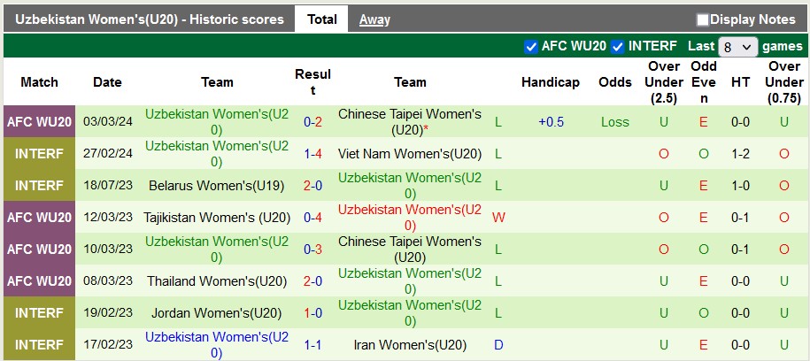Click the INTERF label for 18/07/23 match

[x=40, y=186]
